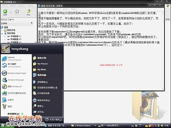Select My Documents folder in the tree
171x128 pixels.
coord(10,30)
